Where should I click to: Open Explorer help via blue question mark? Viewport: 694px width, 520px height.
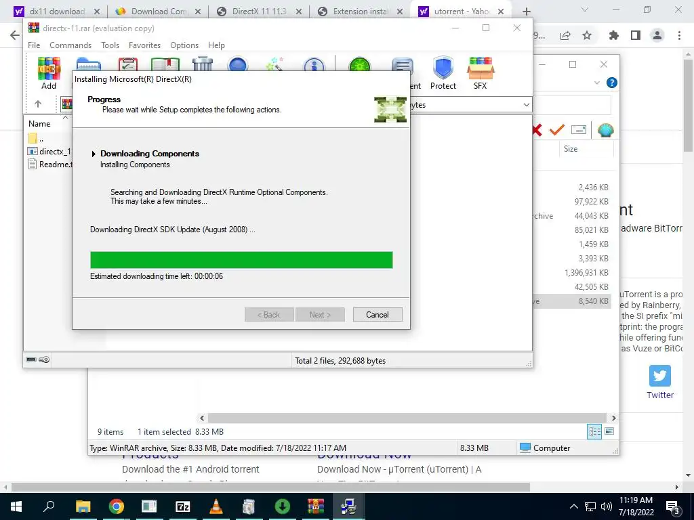tap(612, 83)
